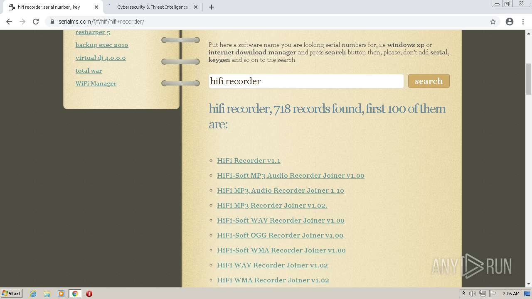Open the Chrome three-dot menu
Screen dimensions: 532x299
[x=524, y=22]
